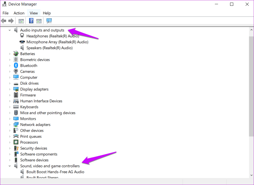This screenshot has width=254, height=185.
Task: Open the Help menu
Action: click(x=47, y=13)
